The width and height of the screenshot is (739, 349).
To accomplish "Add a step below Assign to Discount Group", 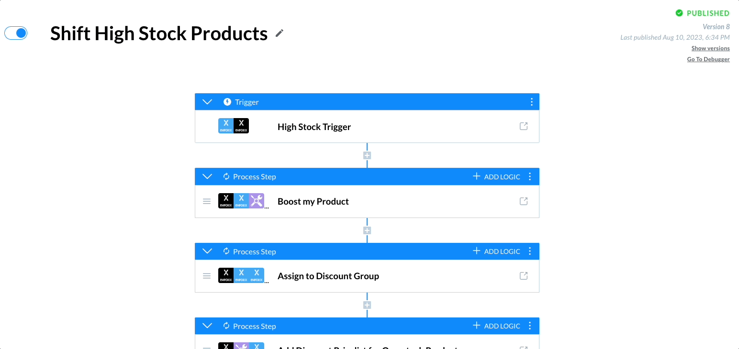I will (x=367, y=305).
